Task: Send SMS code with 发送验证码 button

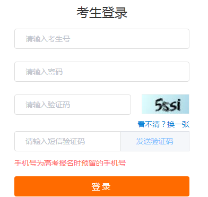Action: (155, 141)
